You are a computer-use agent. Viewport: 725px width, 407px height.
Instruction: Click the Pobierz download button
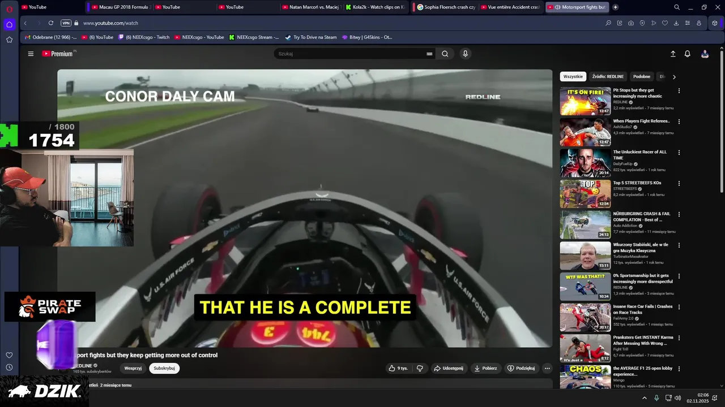[x=485, y=368]
